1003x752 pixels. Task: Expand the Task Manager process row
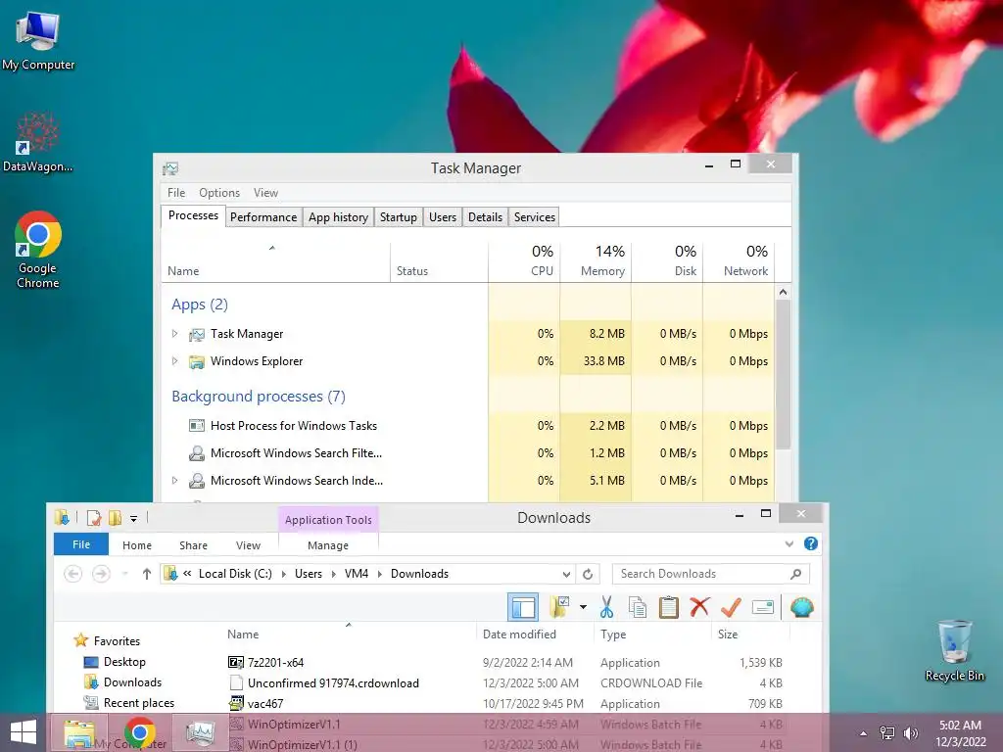[x=174, y=333]
